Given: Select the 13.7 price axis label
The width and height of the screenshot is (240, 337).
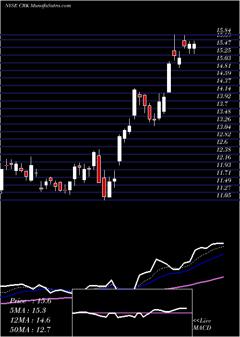Looking at the screenshot, I should point(222,104).
